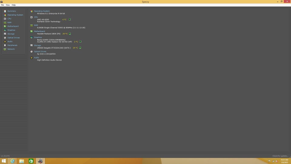Click the Optical Drives disc icon in sidebar
Screen dimensions: 291x164
coord(5,38)
